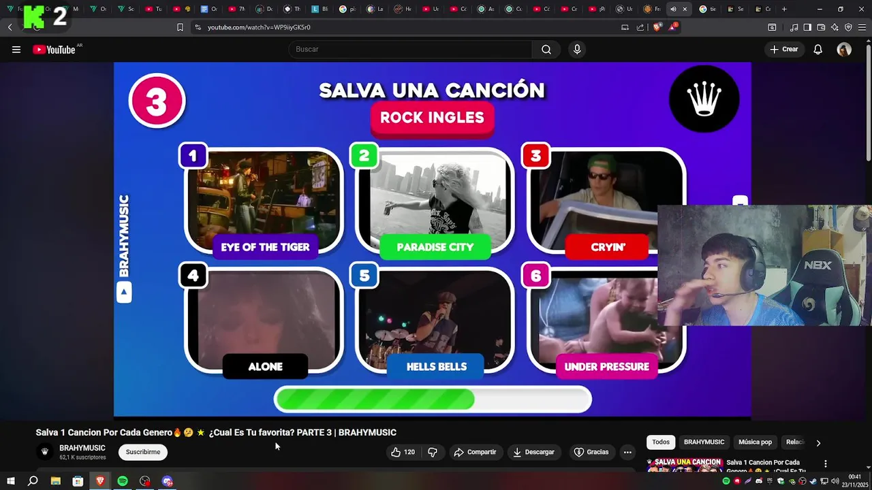Open Spotify from the taskbar
872x490 pixels.
tap(123, 481)
